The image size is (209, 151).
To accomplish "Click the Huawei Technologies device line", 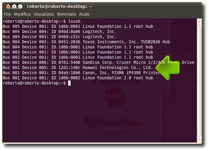I will (x=78, y=68).
